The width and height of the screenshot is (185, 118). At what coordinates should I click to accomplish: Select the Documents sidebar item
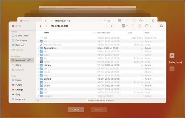21,40
